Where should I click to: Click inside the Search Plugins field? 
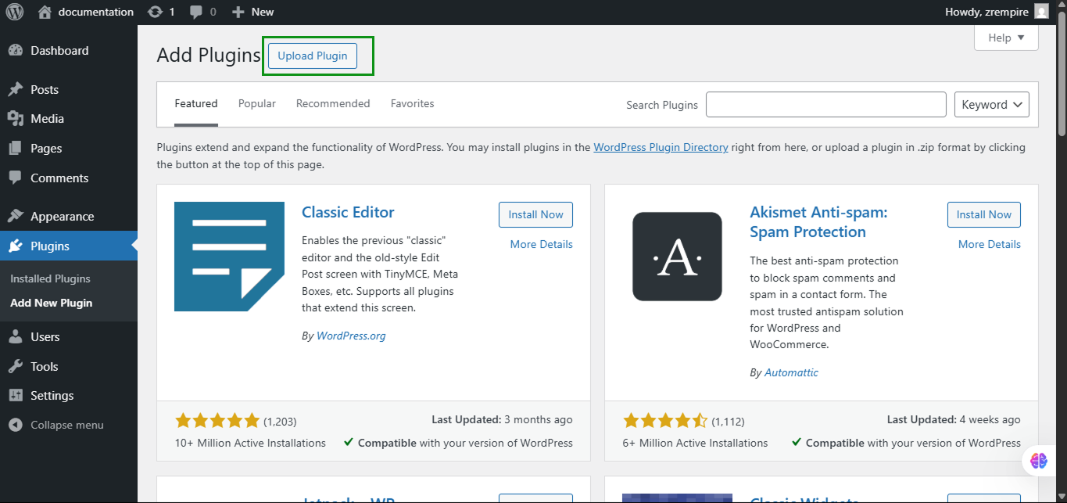click(825, 104)
